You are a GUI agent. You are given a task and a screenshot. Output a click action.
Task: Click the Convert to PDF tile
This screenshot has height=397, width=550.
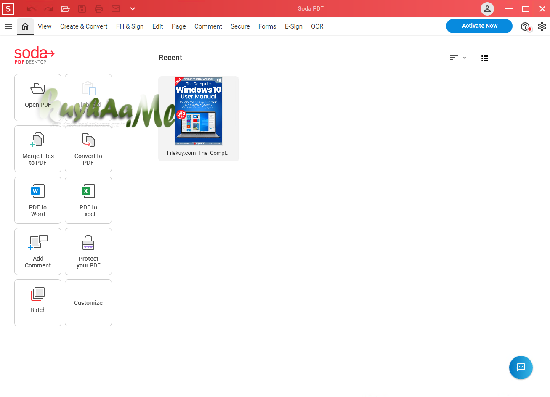[88, 149]
